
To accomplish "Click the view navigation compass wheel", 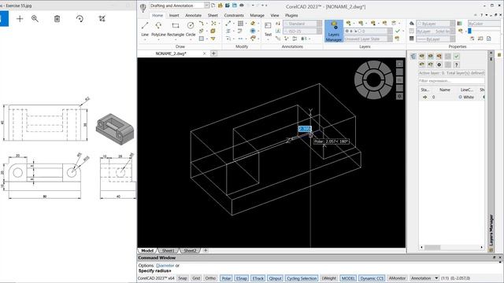I will coord(373,79).
